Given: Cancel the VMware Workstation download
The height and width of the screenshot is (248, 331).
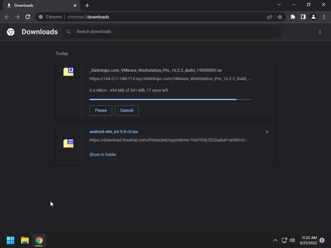Looking at the screenshot, I should coord(127,110).
